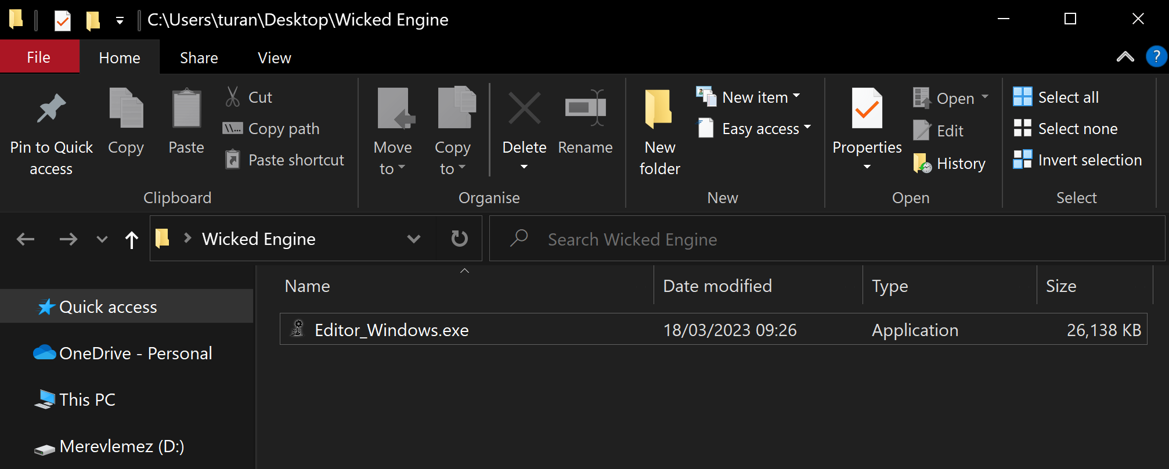
Task: Open the New item dropdown
Action: [x=748, y=97]
